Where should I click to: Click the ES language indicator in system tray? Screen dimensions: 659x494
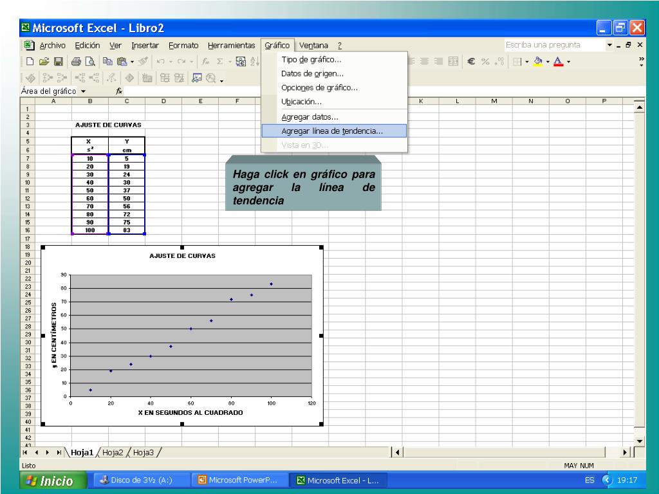[x=589, y=480]
